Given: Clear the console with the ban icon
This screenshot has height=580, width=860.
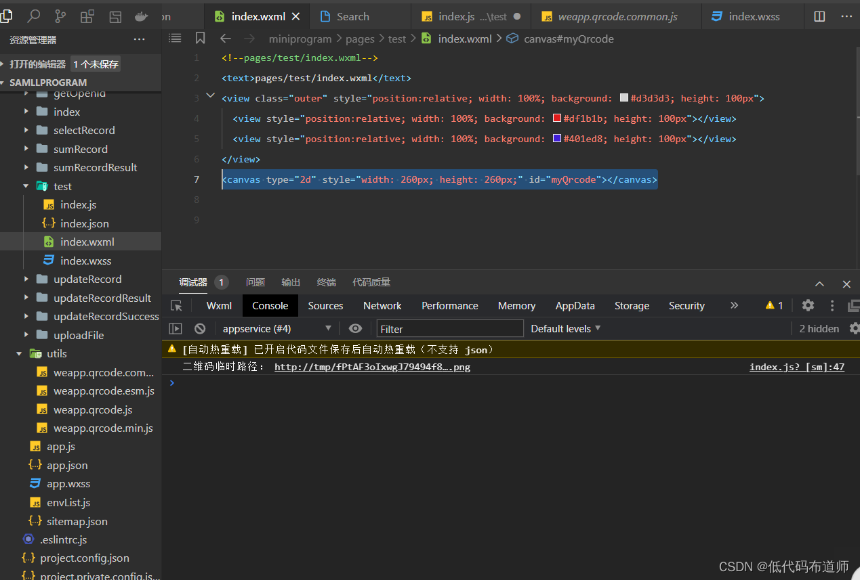Looking at the screenshot, I should pyautogui.click(x=200, y=329).
